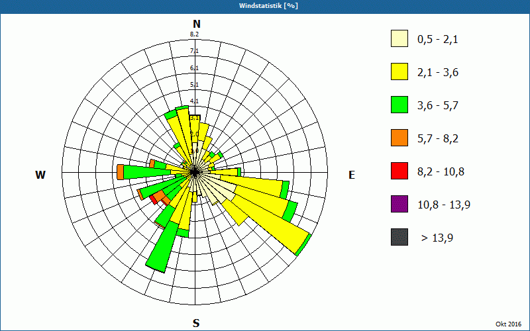Click the red segment in the southwest bar
Screen dimensions: 530x331
[x=154, y=199]
